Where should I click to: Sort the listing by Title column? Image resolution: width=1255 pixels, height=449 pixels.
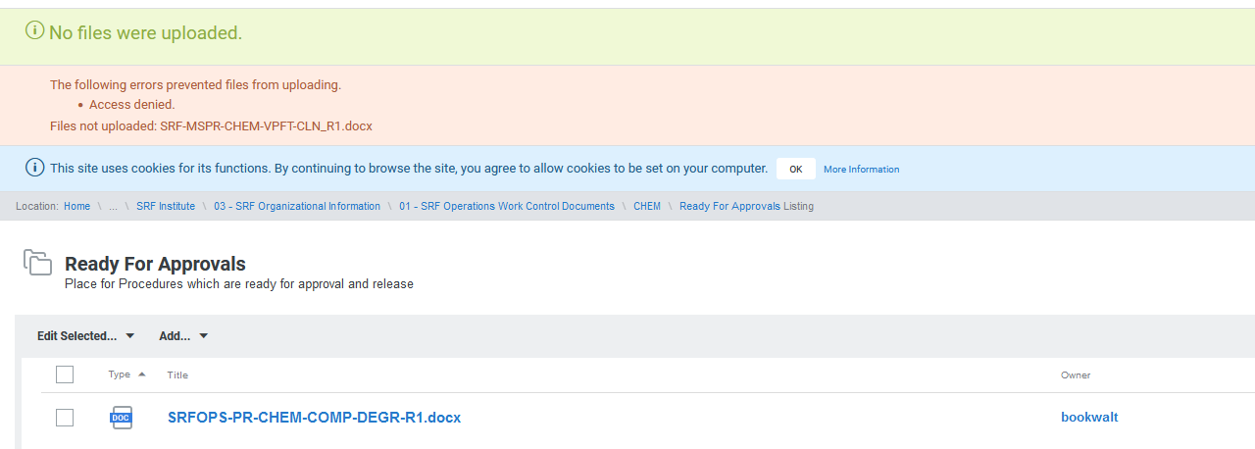tap(177, 375)
